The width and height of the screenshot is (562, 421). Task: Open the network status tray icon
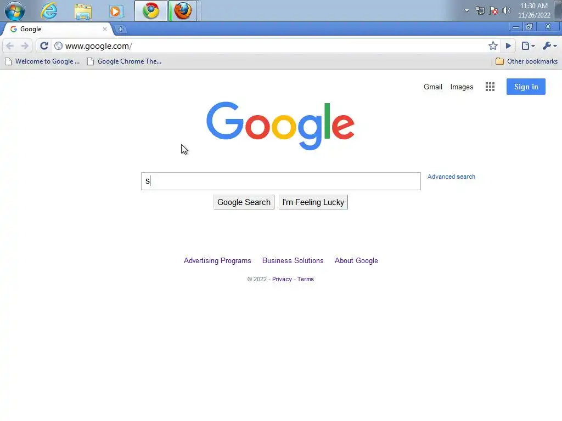tap(480, 11)
